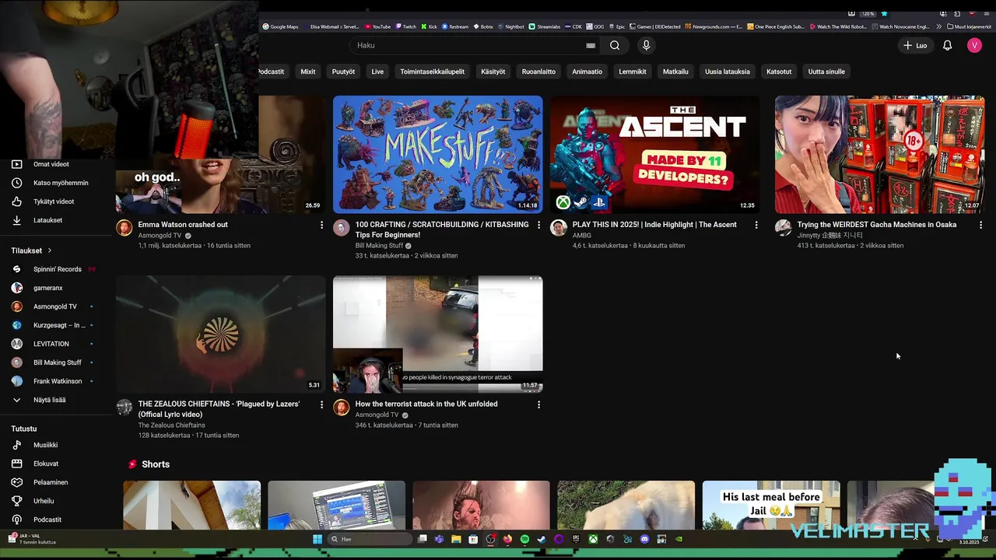Select the Live filter chip
The image size is (996, 560).
[x=377, y=72]
